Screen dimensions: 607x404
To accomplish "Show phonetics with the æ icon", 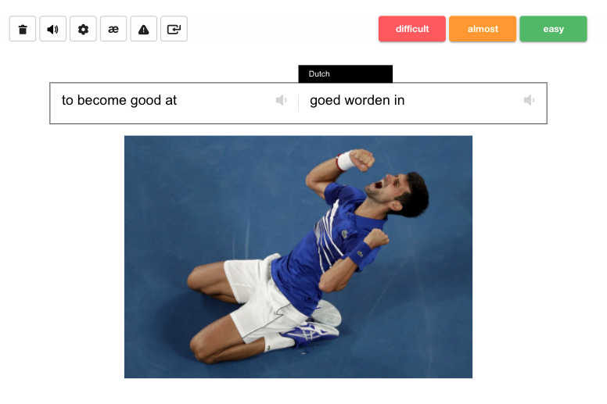I will tap(113, 29).
